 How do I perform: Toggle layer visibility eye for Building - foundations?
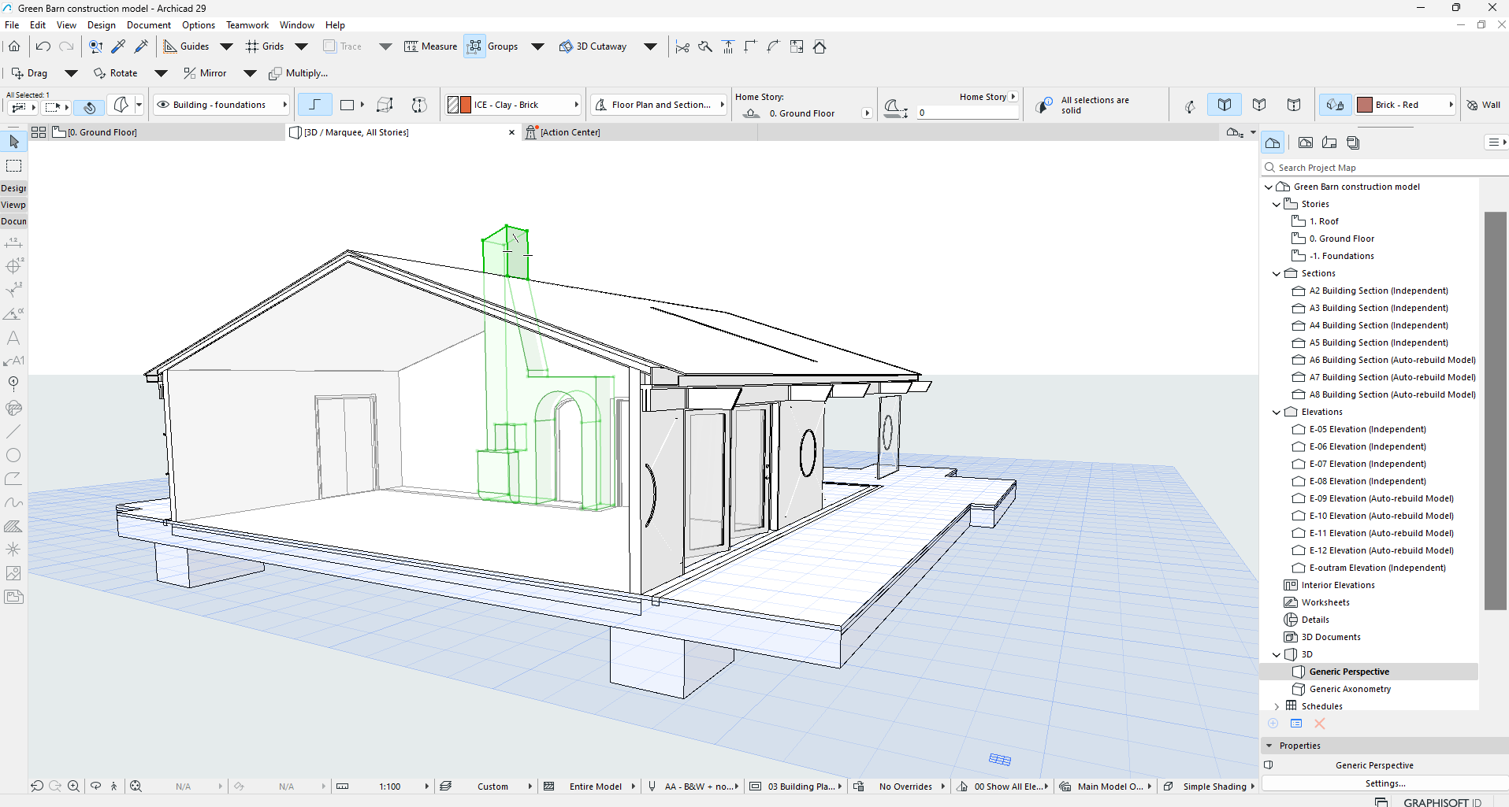pyautogui.click(x=163, y=105)
